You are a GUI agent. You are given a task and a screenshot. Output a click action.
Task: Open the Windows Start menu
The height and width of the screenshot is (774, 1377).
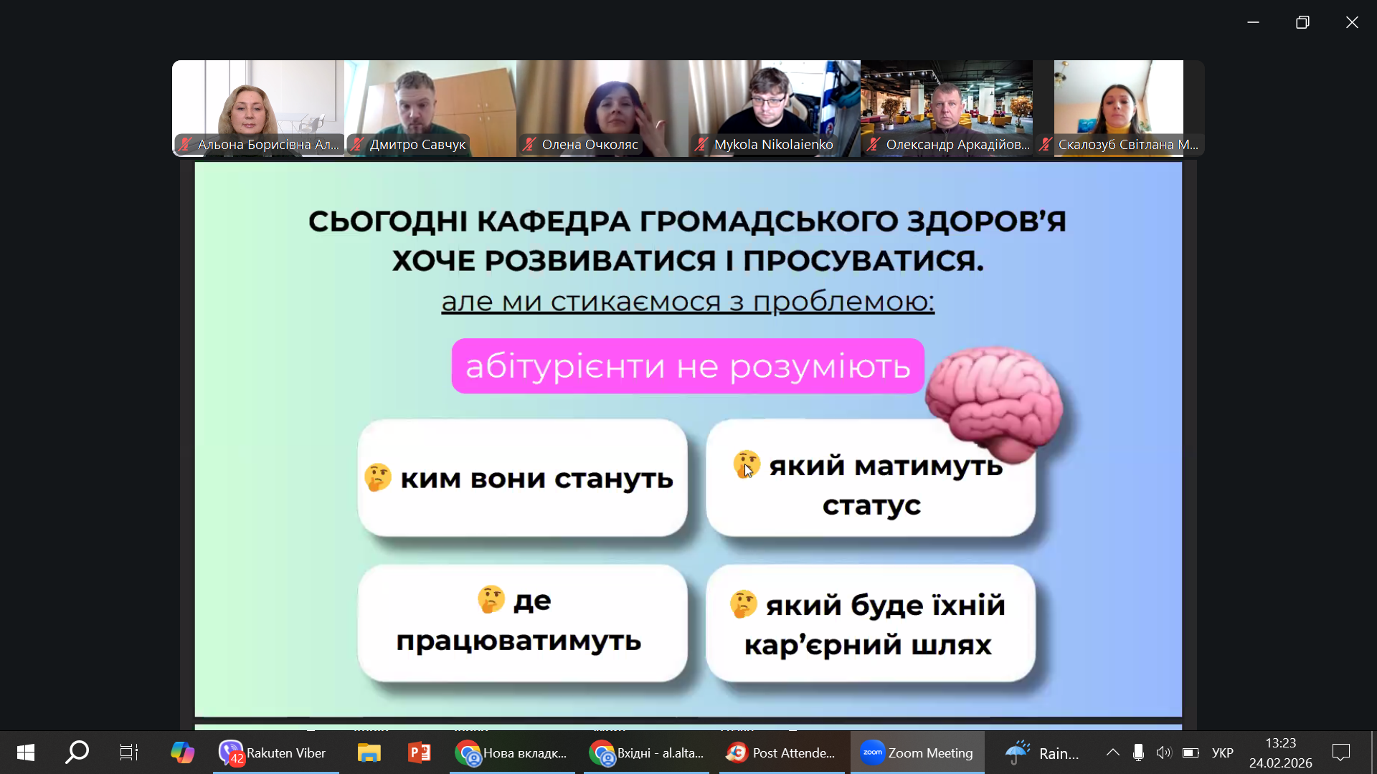point(26,752)
